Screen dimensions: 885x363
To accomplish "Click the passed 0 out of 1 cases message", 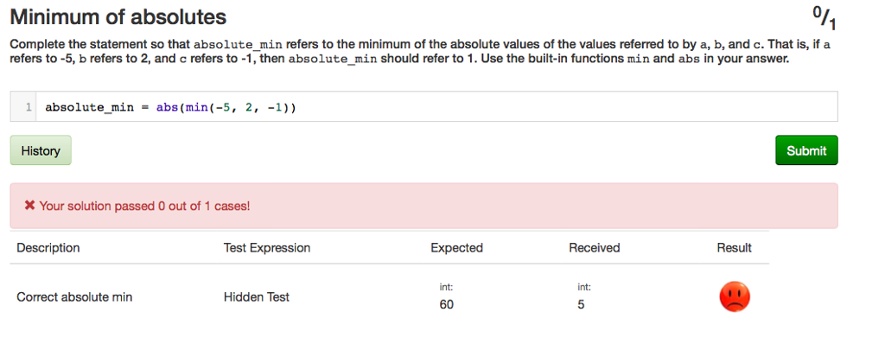I will pyautogui.click(x=144, y=206).
